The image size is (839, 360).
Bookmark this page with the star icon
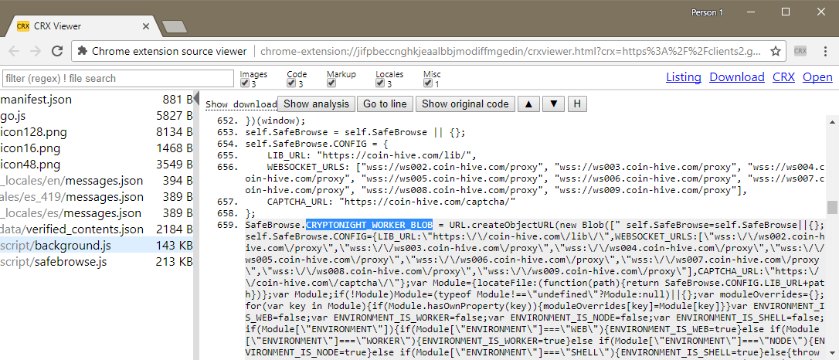775,51
